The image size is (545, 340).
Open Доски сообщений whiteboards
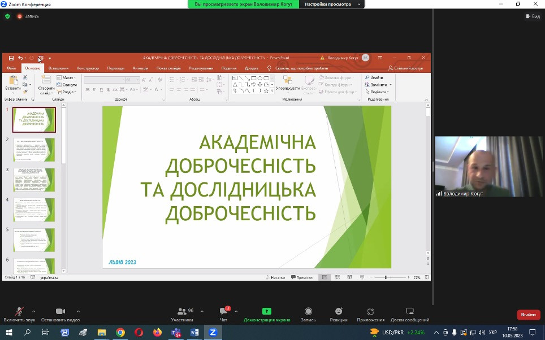point(410,312)
